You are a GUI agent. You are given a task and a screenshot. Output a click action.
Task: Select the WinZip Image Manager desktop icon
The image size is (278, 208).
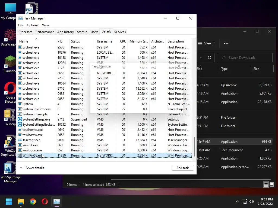coord(10,172)
